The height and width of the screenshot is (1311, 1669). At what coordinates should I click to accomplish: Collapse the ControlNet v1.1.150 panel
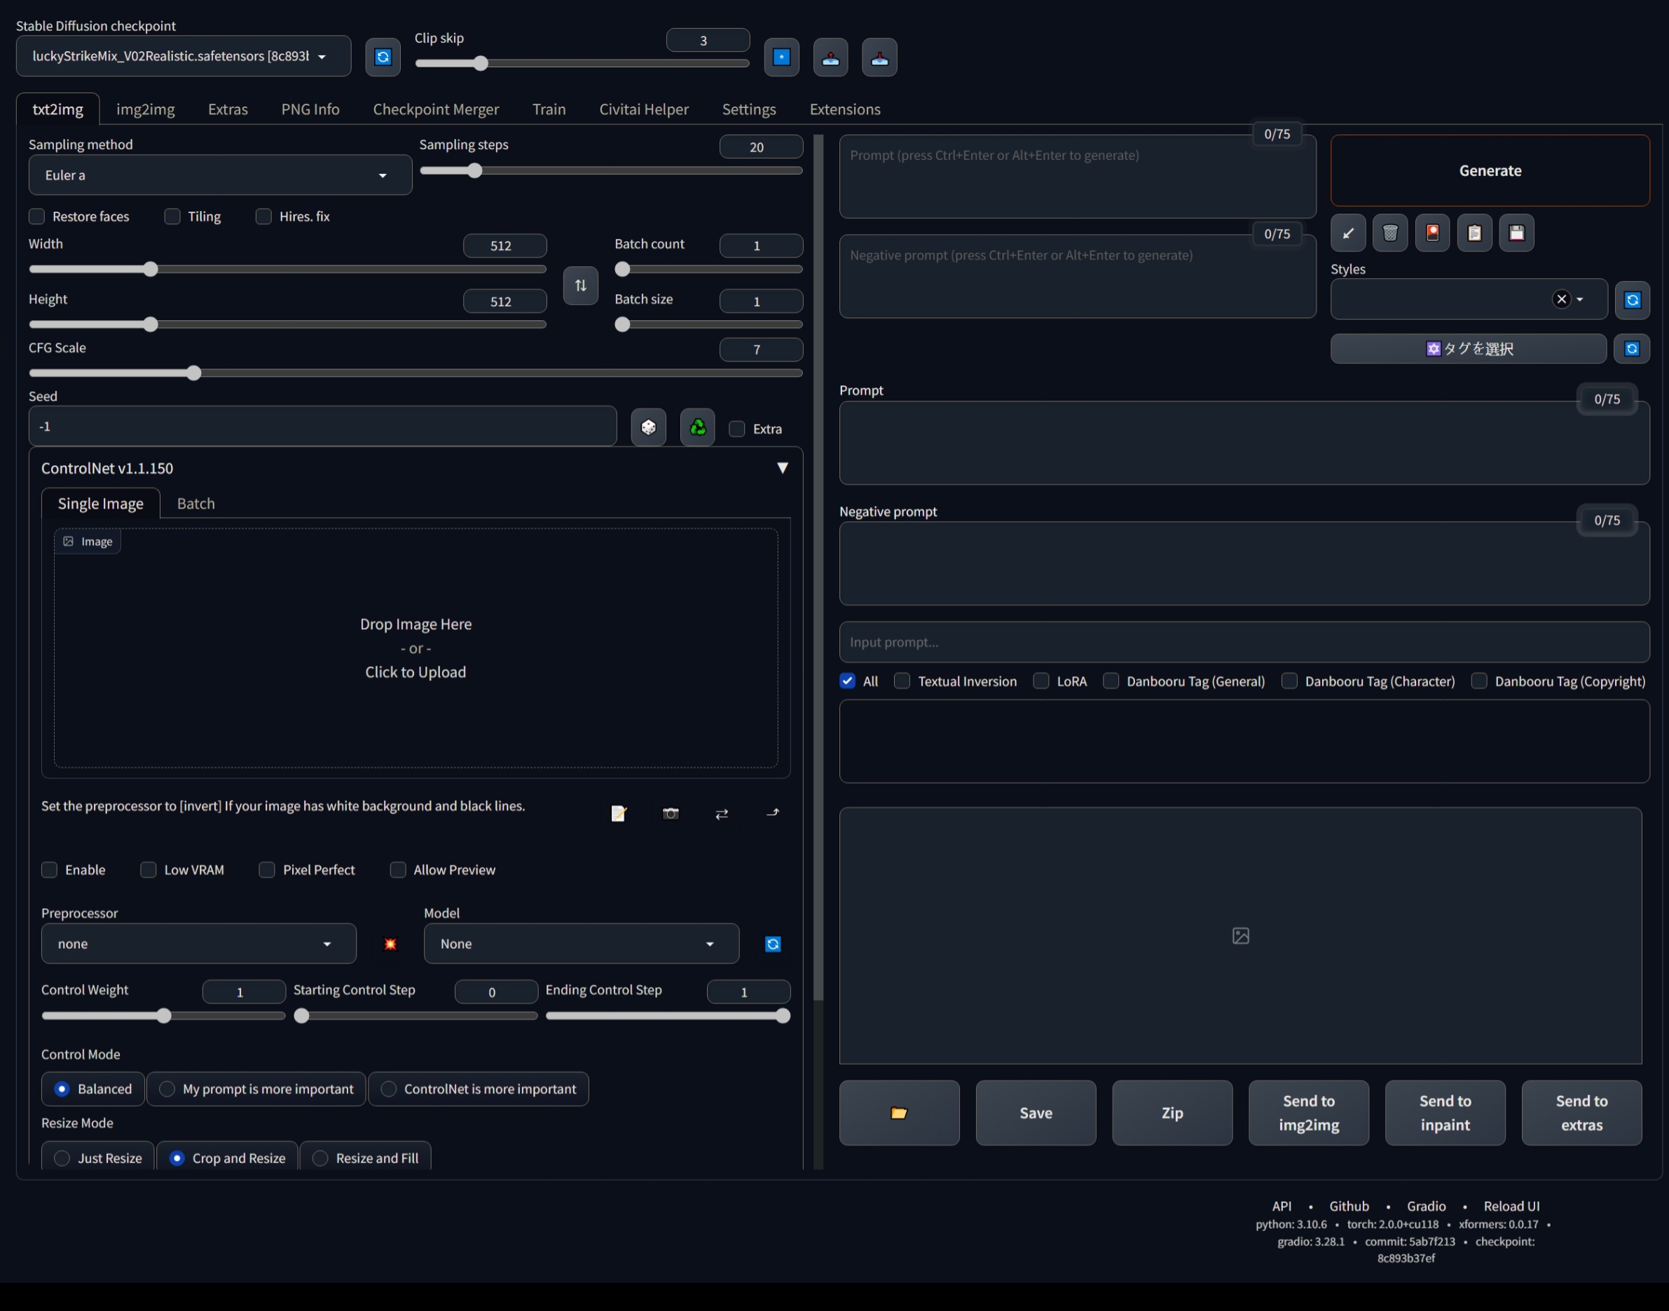point(782,468)
